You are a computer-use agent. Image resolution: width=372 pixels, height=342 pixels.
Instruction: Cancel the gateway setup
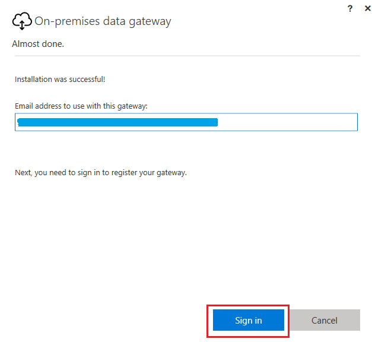click(x=324, y=321)
